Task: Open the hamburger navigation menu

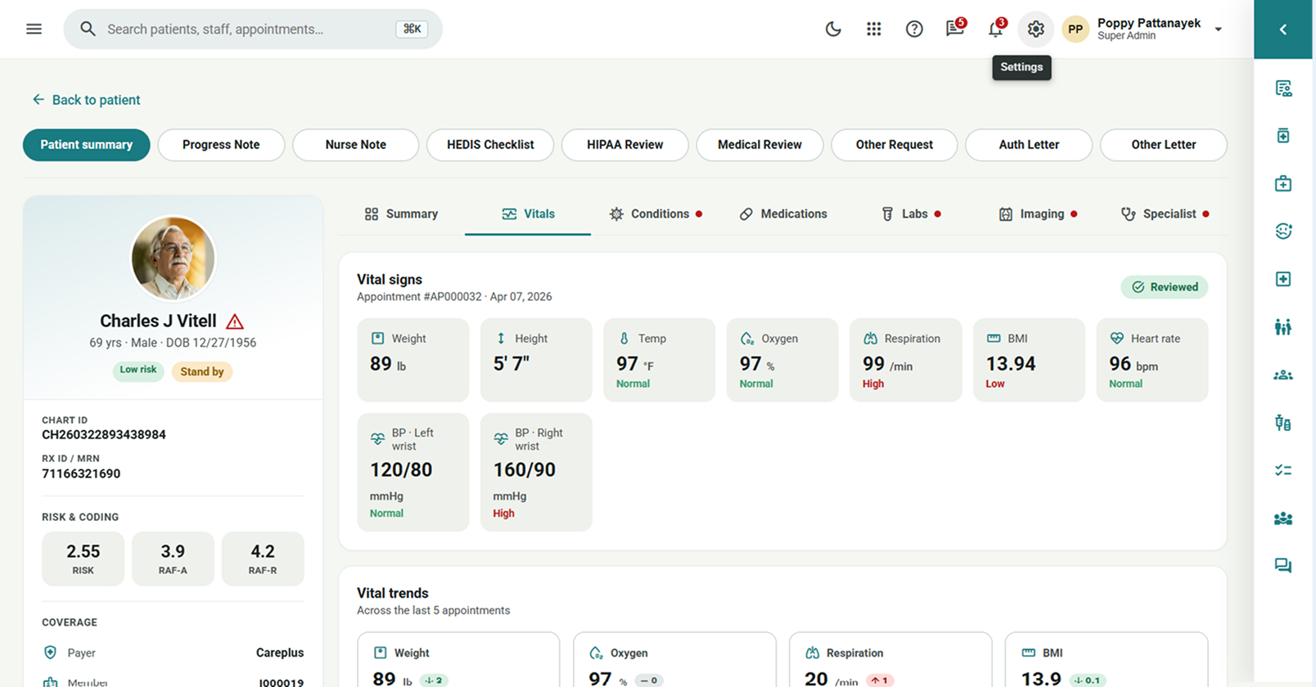Action: 34,29
